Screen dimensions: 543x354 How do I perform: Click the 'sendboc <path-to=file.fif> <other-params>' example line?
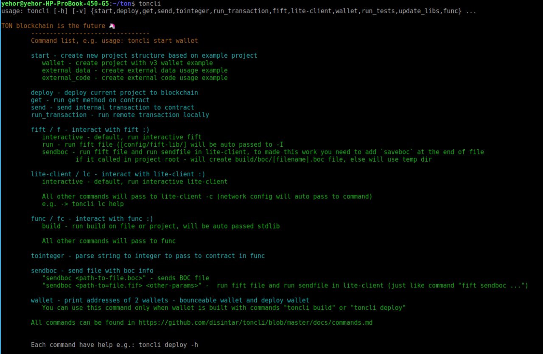285,285
